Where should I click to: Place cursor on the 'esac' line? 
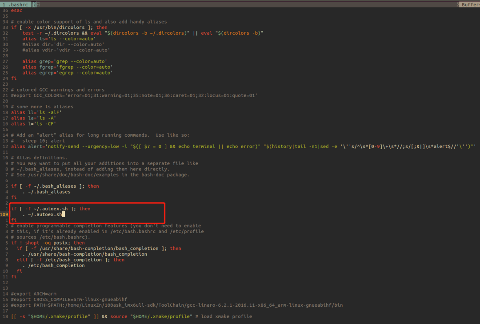point(16,10)
